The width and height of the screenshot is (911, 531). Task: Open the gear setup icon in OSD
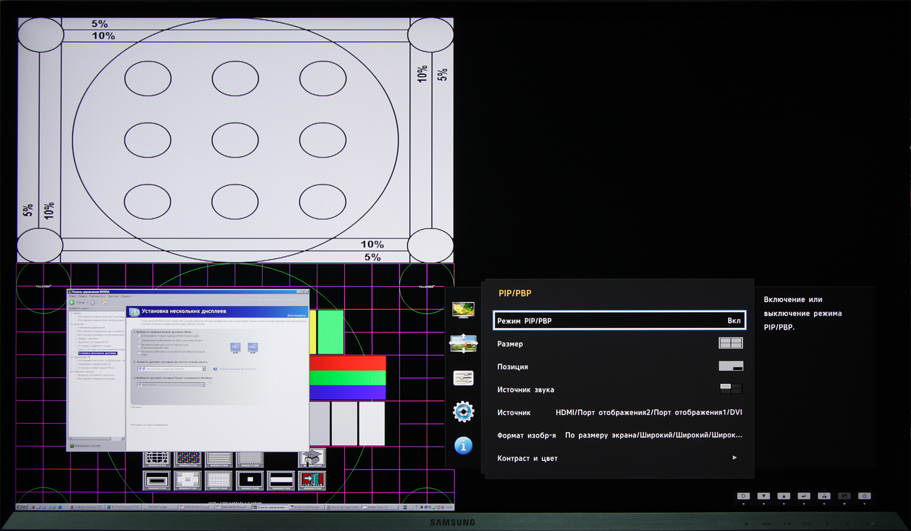pyautogui.click(x=463, y=412)
